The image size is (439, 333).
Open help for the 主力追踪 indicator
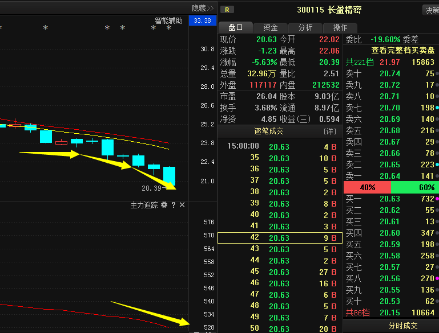click(174, 205)
